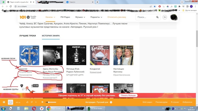
Task: Click the search magnifier icon
Action: [157, 17]
